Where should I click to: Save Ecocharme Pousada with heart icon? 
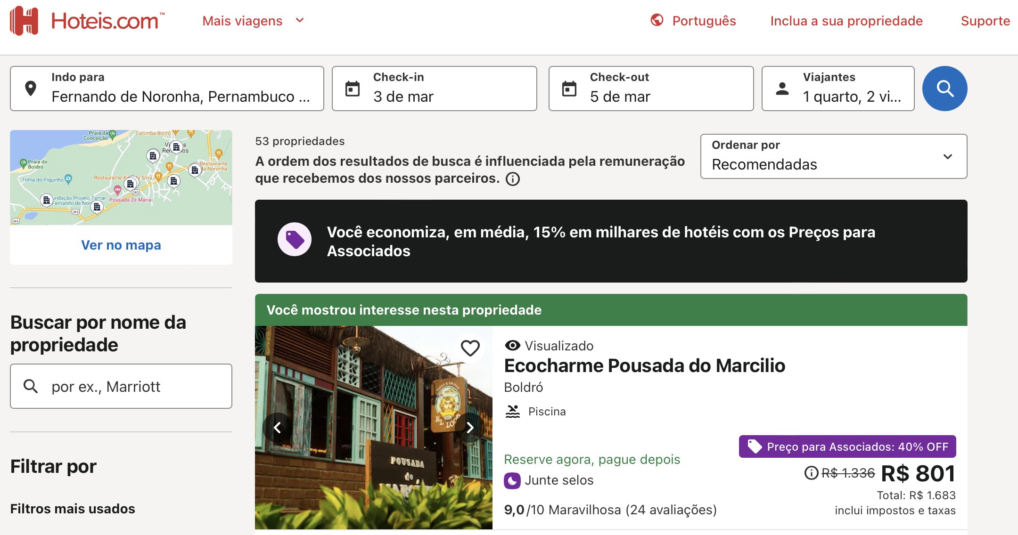pos(470,348)
